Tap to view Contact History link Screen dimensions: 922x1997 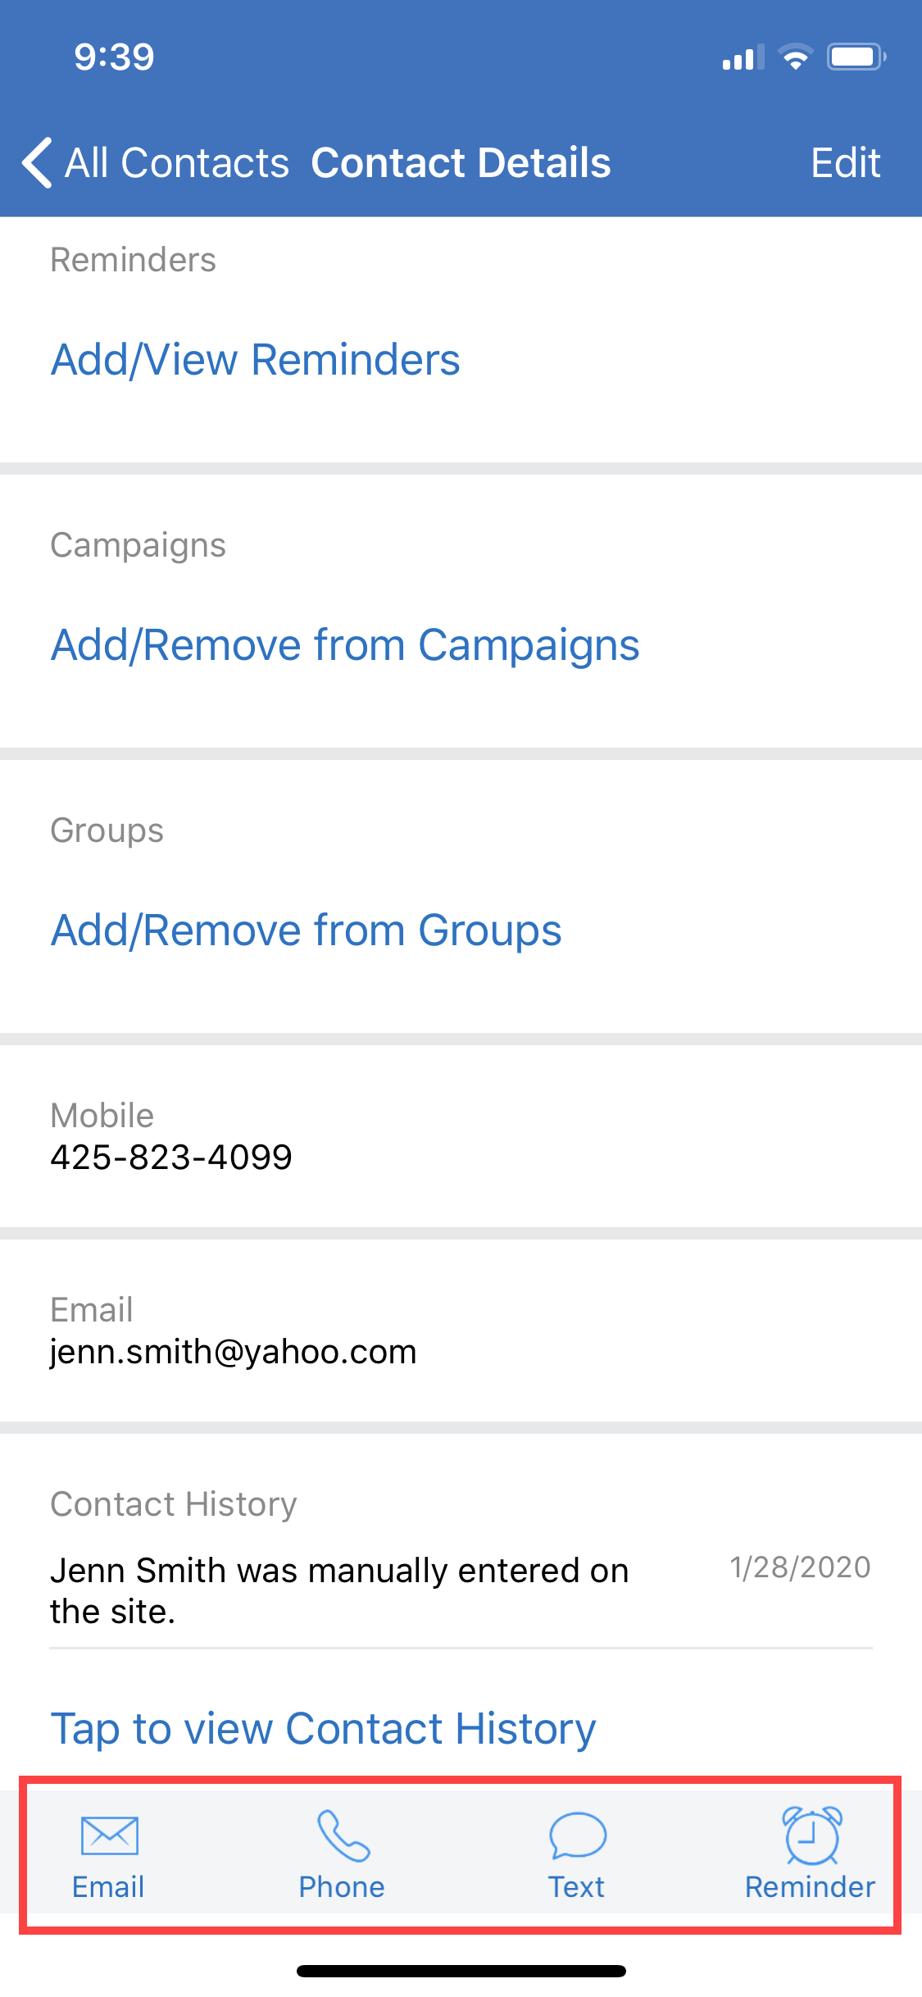click(323, 1729)
